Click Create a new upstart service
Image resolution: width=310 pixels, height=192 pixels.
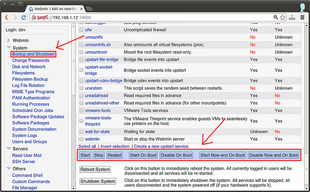pyautogui.click(x=161, y=147)
